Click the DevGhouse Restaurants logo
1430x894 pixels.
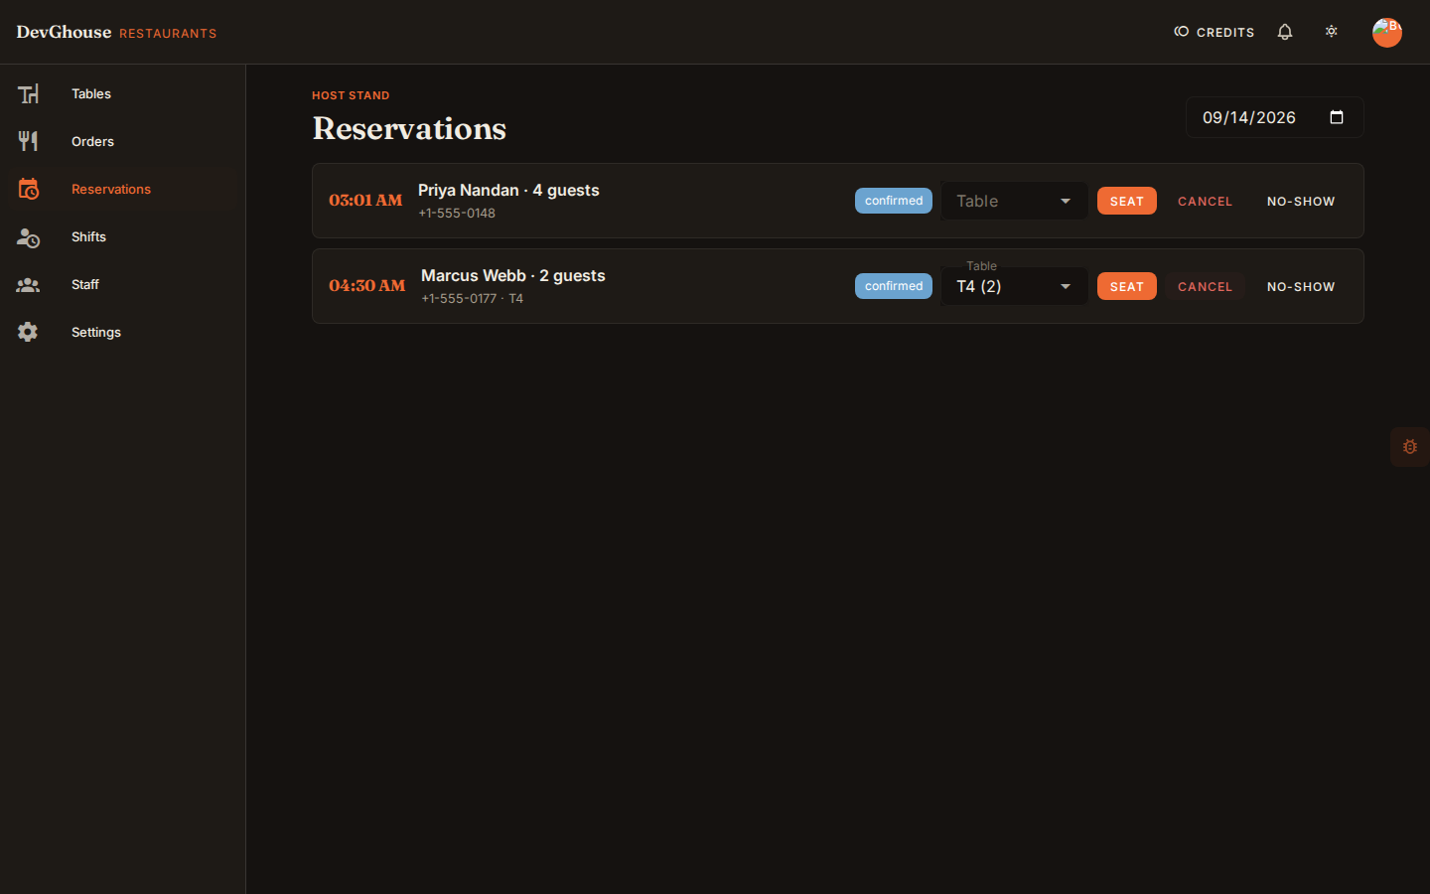point(116,32)
